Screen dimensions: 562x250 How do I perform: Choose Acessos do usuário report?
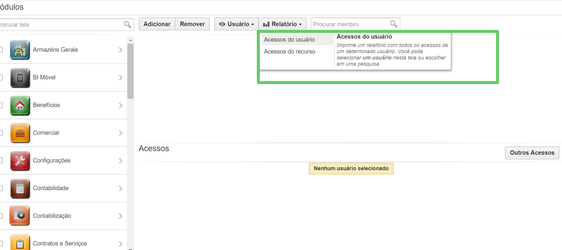coord(289,40)
